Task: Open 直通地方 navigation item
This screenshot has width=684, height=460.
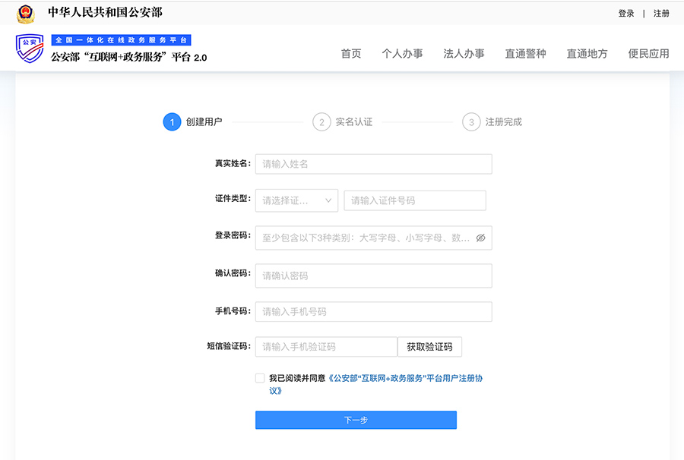Action: click(x=587, y=54)
